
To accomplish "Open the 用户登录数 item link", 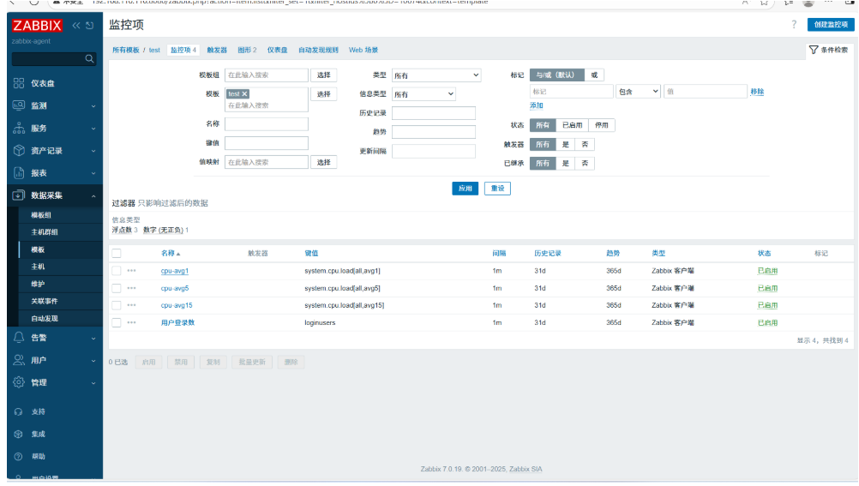I will (177, 323).
